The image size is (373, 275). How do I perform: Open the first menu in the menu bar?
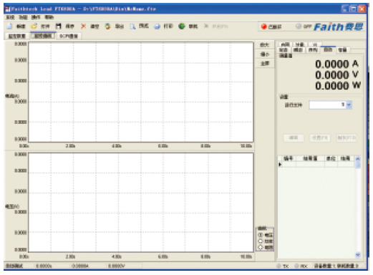pyautogui.click(x=10, y=17)
